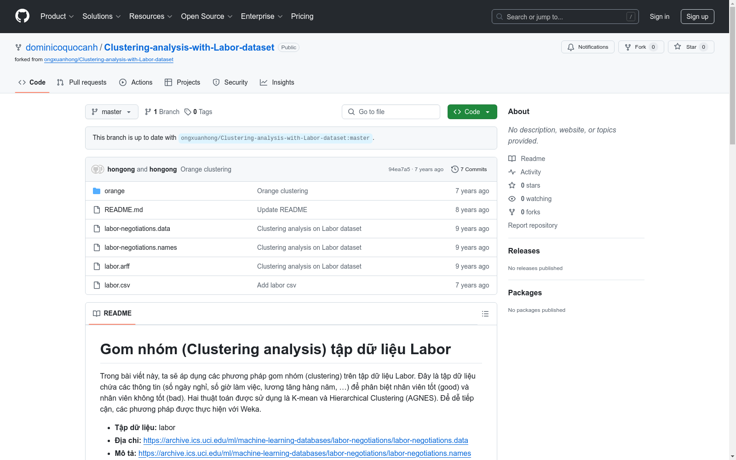Click the commit history clock icon

(x=454, y=169)
